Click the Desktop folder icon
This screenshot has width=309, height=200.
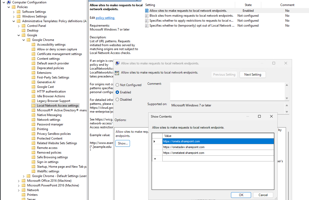tap(23, 31)
